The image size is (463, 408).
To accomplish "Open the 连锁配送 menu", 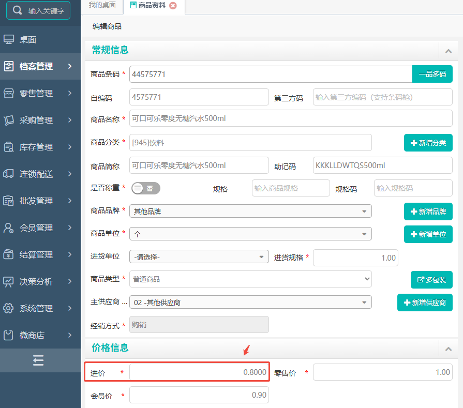I will [x=40, y=174].
